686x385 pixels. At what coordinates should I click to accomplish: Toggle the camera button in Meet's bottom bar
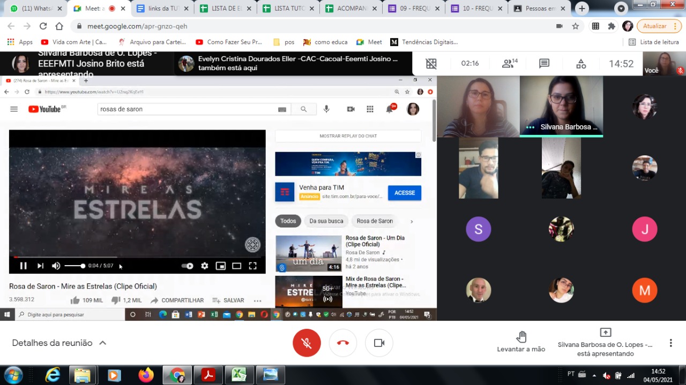coord(379,343)
